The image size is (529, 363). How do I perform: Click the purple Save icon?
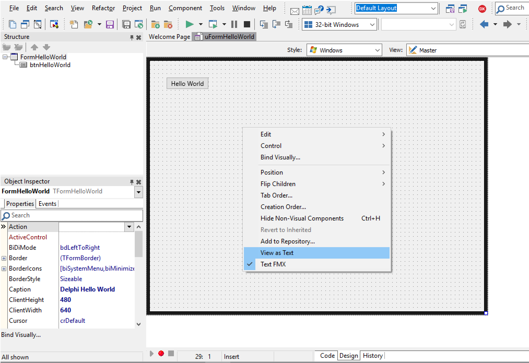110,25
